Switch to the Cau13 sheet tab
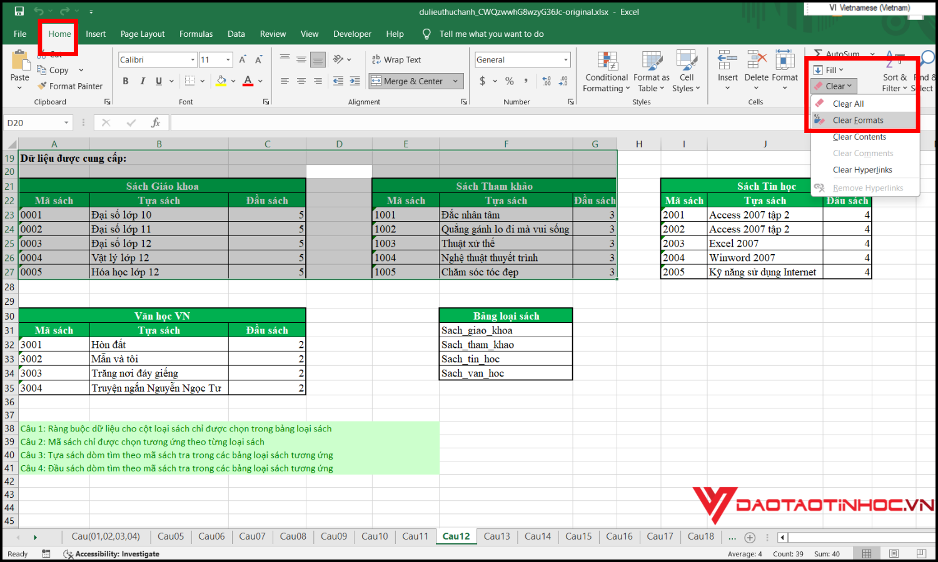 coord(497,536)
